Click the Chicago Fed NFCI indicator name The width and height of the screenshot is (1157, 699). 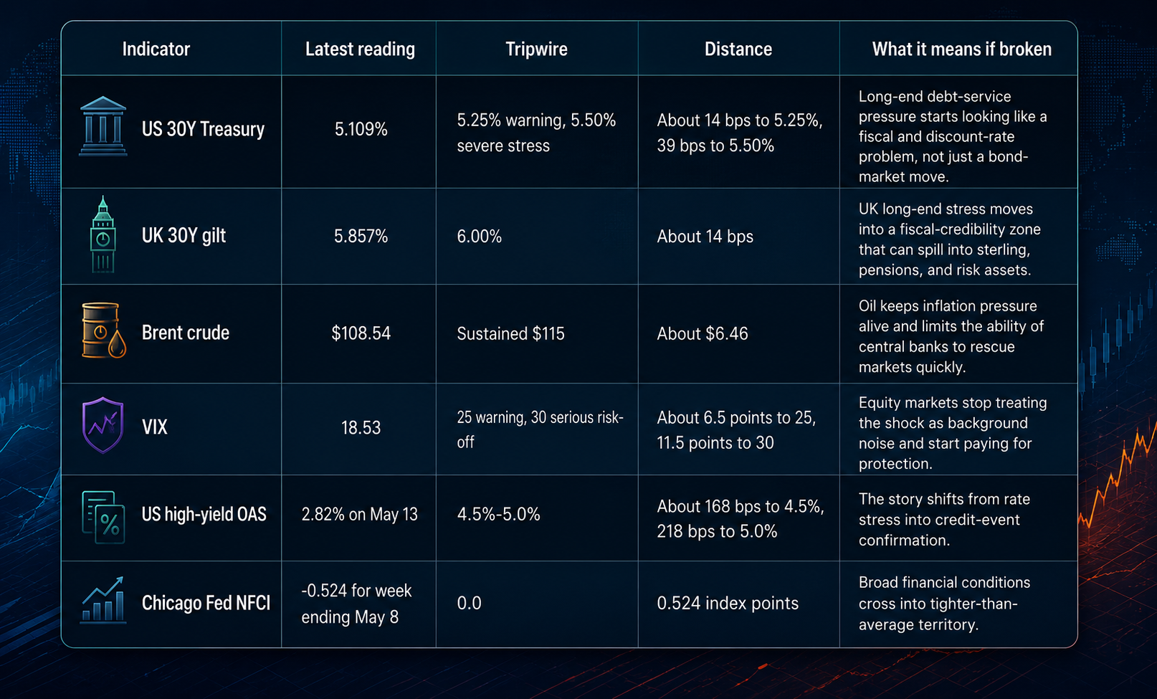click(x=206, y=603)
